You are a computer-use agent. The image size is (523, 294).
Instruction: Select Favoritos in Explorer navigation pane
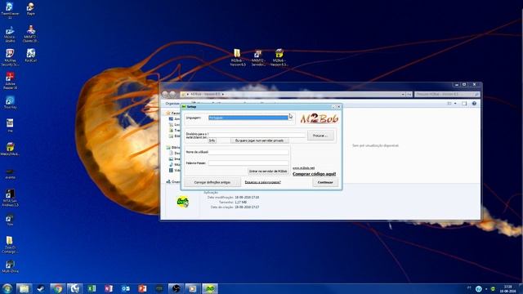173,113
